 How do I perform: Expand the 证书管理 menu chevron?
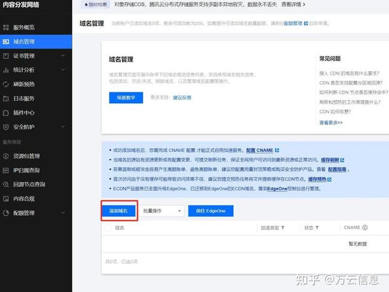click(64, 55)
